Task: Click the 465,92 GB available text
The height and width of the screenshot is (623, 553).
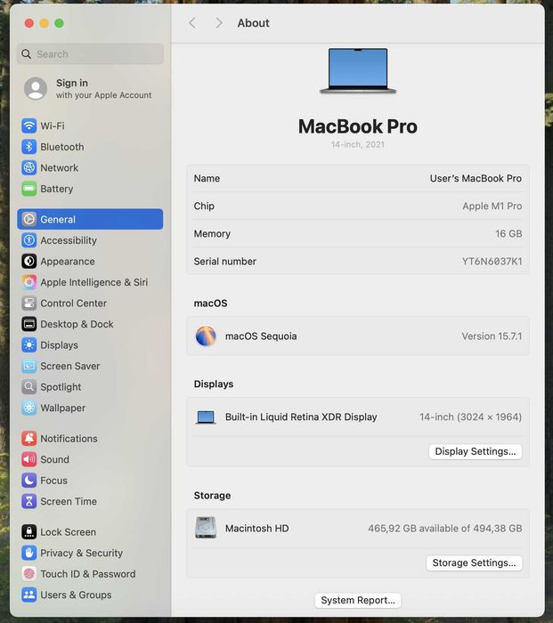Action: click(445, 529)
